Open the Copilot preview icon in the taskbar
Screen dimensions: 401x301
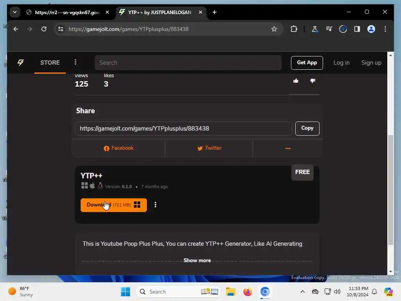tap(388, 292)
